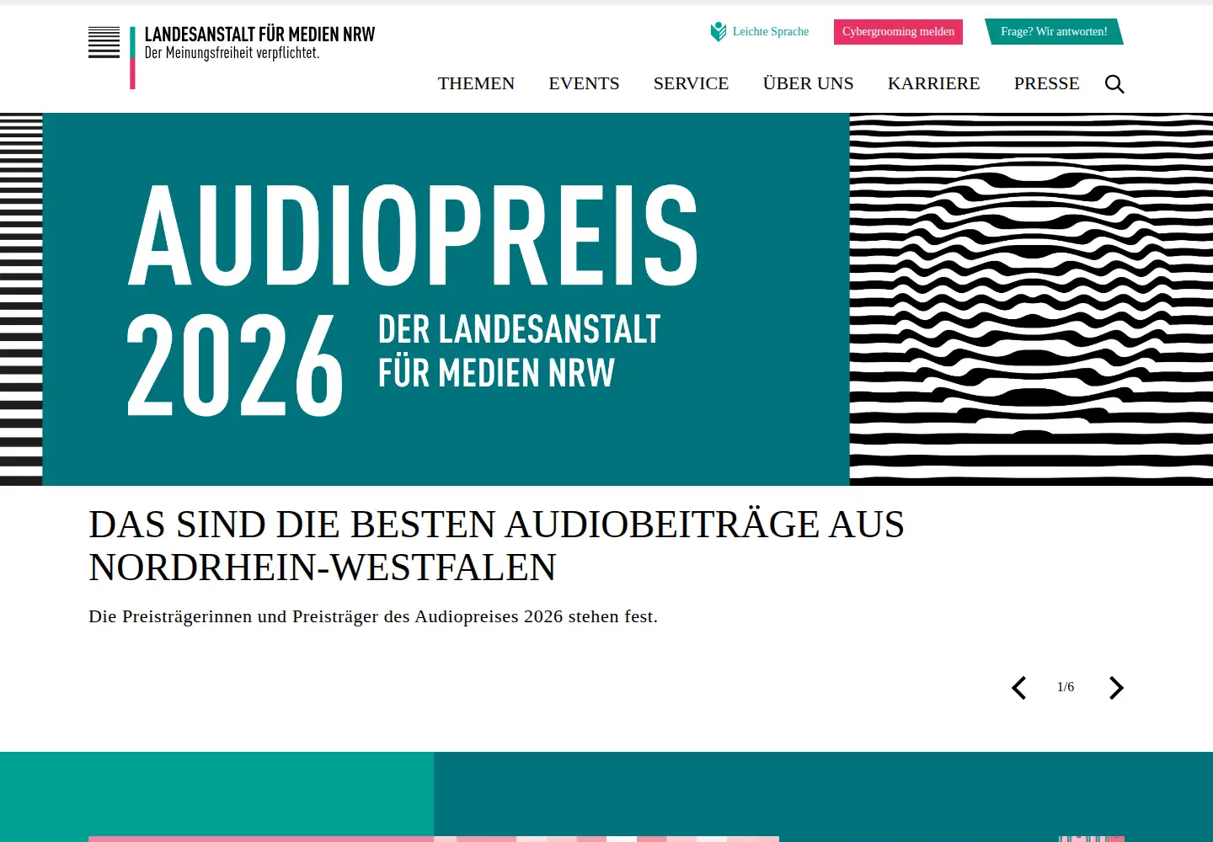Open the ÜBER UNS menu
Image resolution: width=1213 pixels, height=842 pixels.
[808, 83]
